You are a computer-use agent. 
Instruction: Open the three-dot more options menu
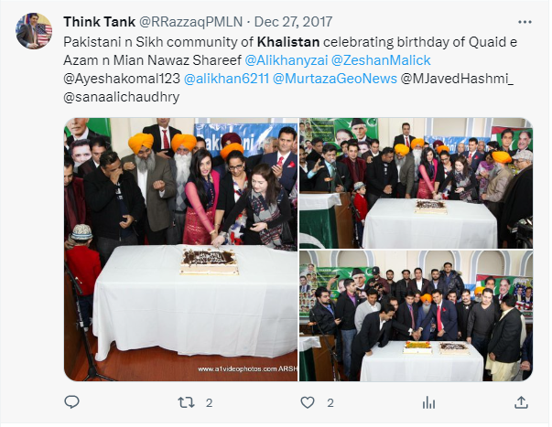(525, 22)
